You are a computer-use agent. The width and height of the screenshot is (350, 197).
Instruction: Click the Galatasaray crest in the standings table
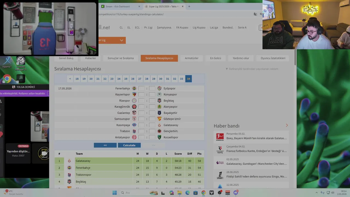click(x=69, y=161)
